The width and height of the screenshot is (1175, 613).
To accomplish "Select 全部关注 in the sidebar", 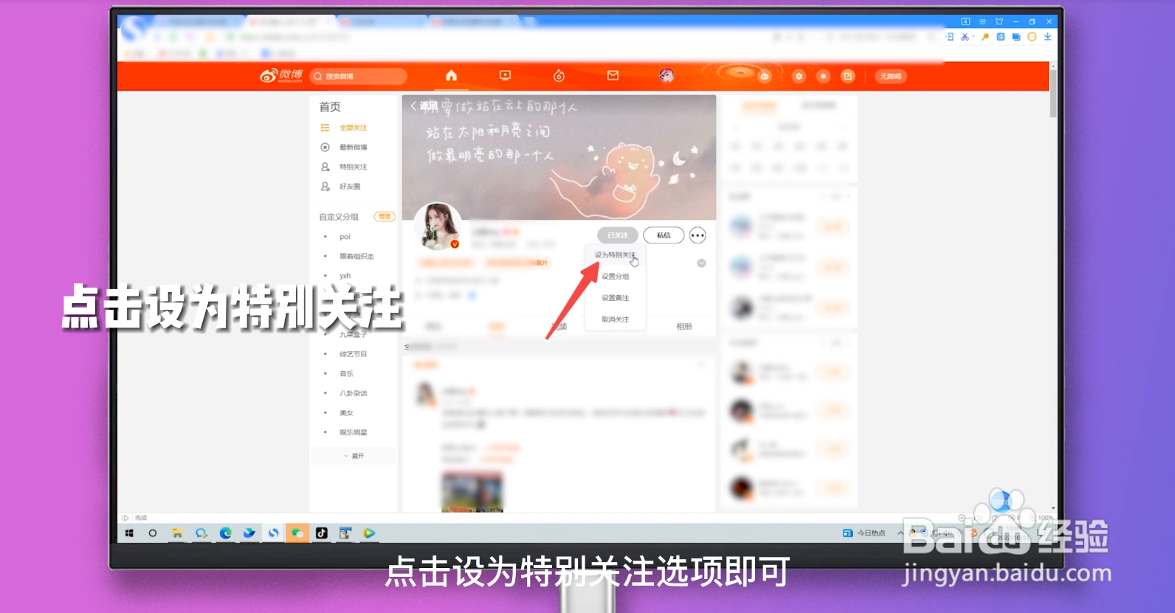I will pos(353,128).
